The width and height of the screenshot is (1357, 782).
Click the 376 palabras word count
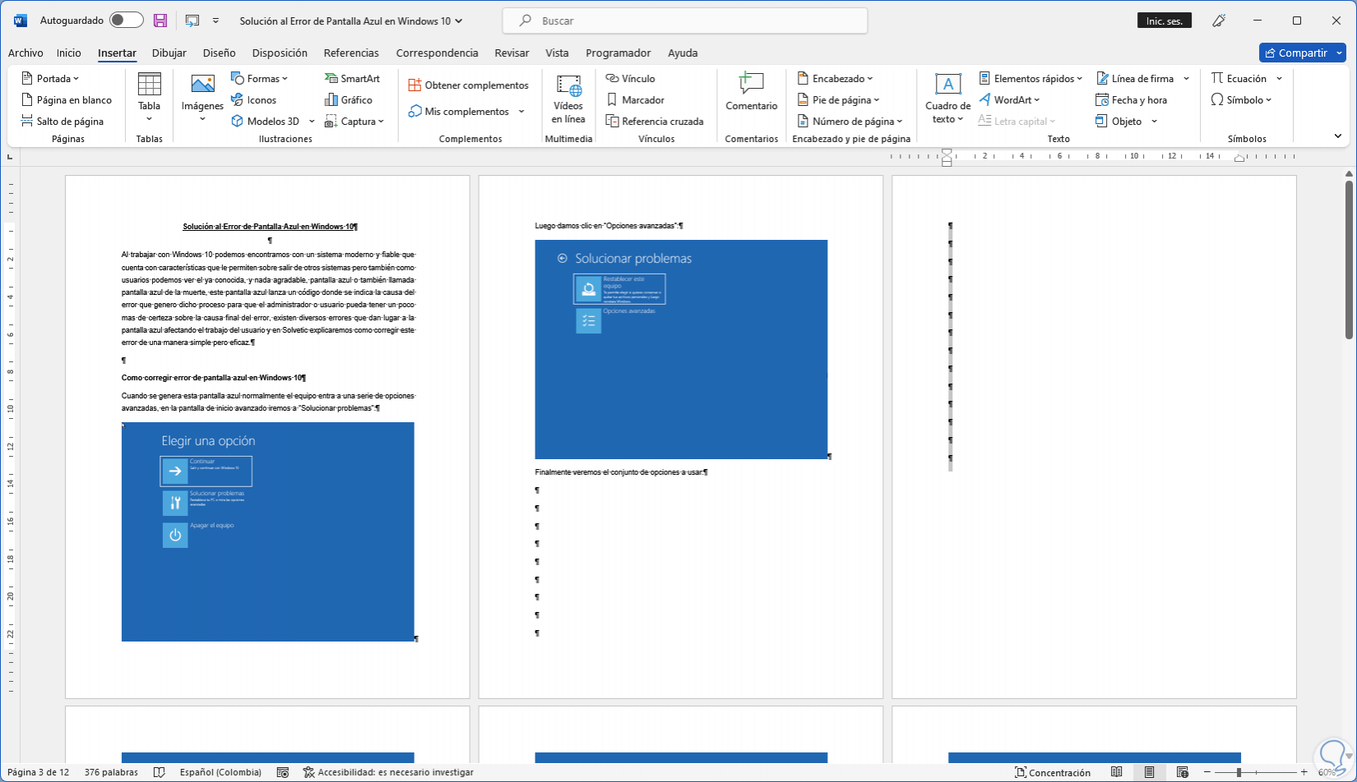[111, 772]
